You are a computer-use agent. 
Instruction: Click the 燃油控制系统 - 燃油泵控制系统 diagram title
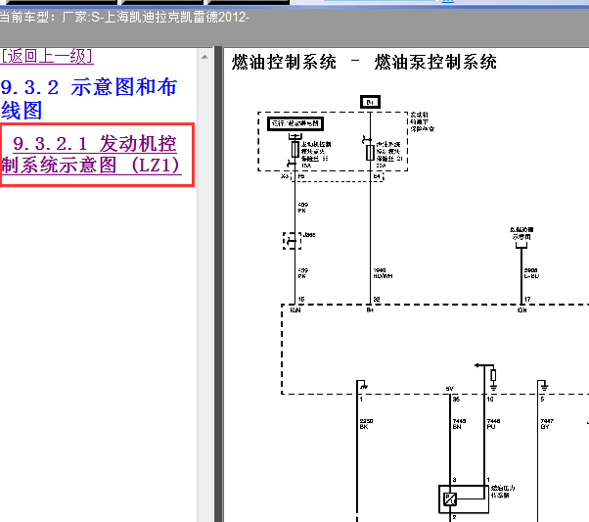(364, 62)
